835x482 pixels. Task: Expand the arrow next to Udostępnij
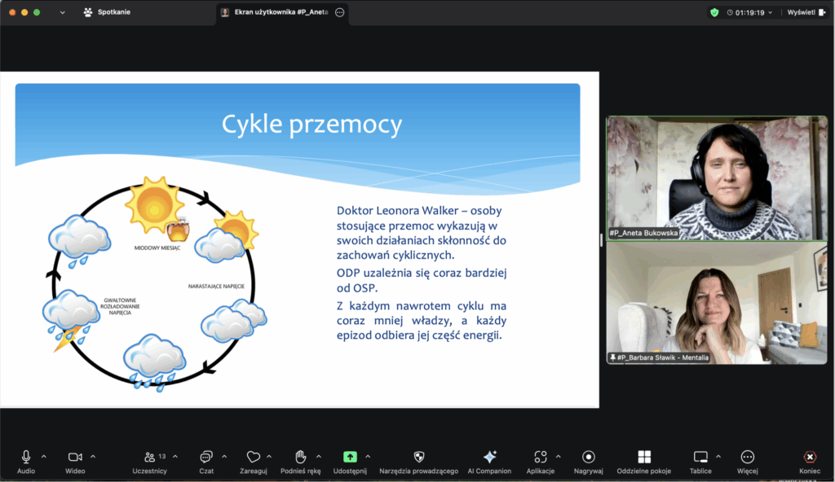tap(368, 456)
